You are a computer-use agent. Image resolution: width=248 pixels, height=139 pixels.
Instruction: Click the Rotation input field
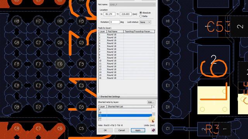click(x=115, y=22)
